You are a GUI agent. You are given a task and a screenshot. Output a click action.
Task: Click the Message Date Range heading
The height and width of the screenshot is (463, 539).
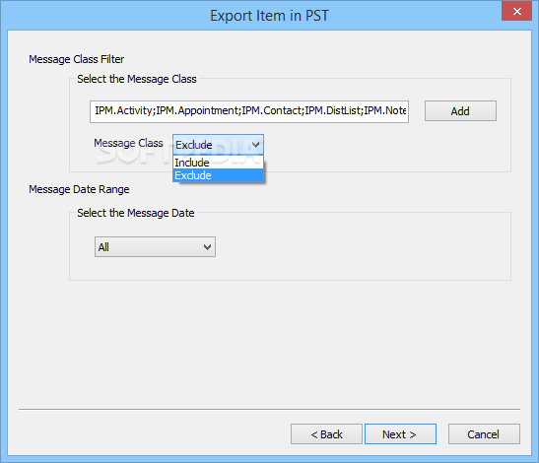coord(79,189)
